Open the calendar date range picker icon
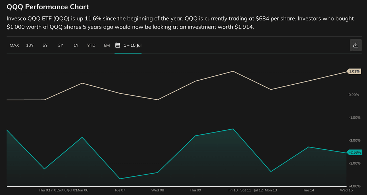The image size is (367, 195). (x=118, y=45)
